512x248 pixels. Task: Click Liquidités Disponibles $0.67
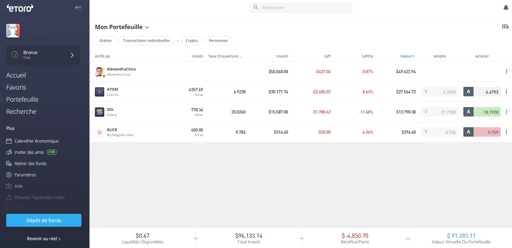point(142,238)
